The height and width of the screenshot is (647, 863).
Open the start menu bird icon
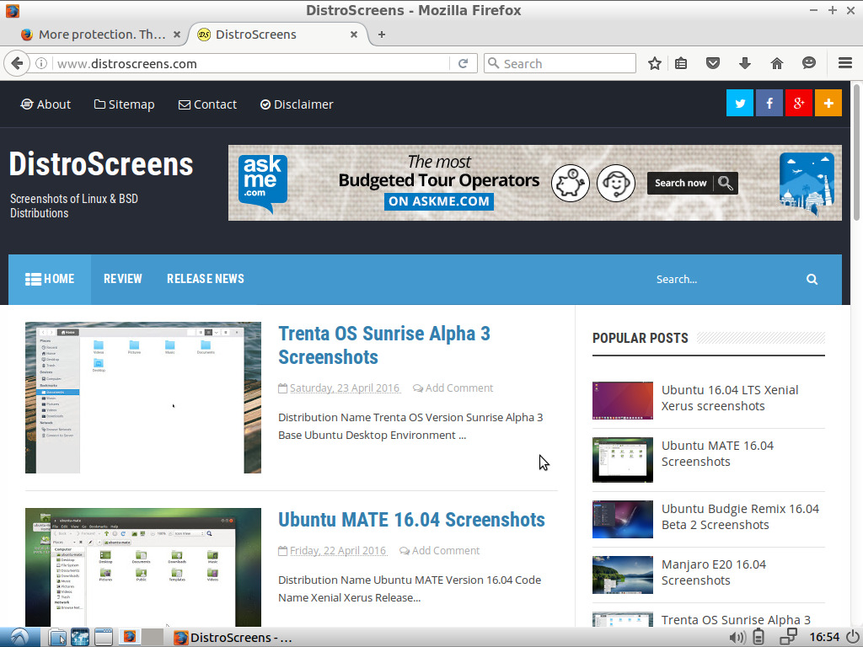click(x=19, y=637)
